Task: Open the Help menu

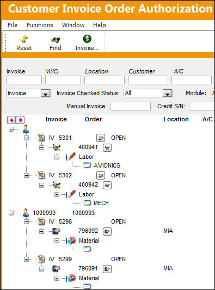Action: coord(100,25)
